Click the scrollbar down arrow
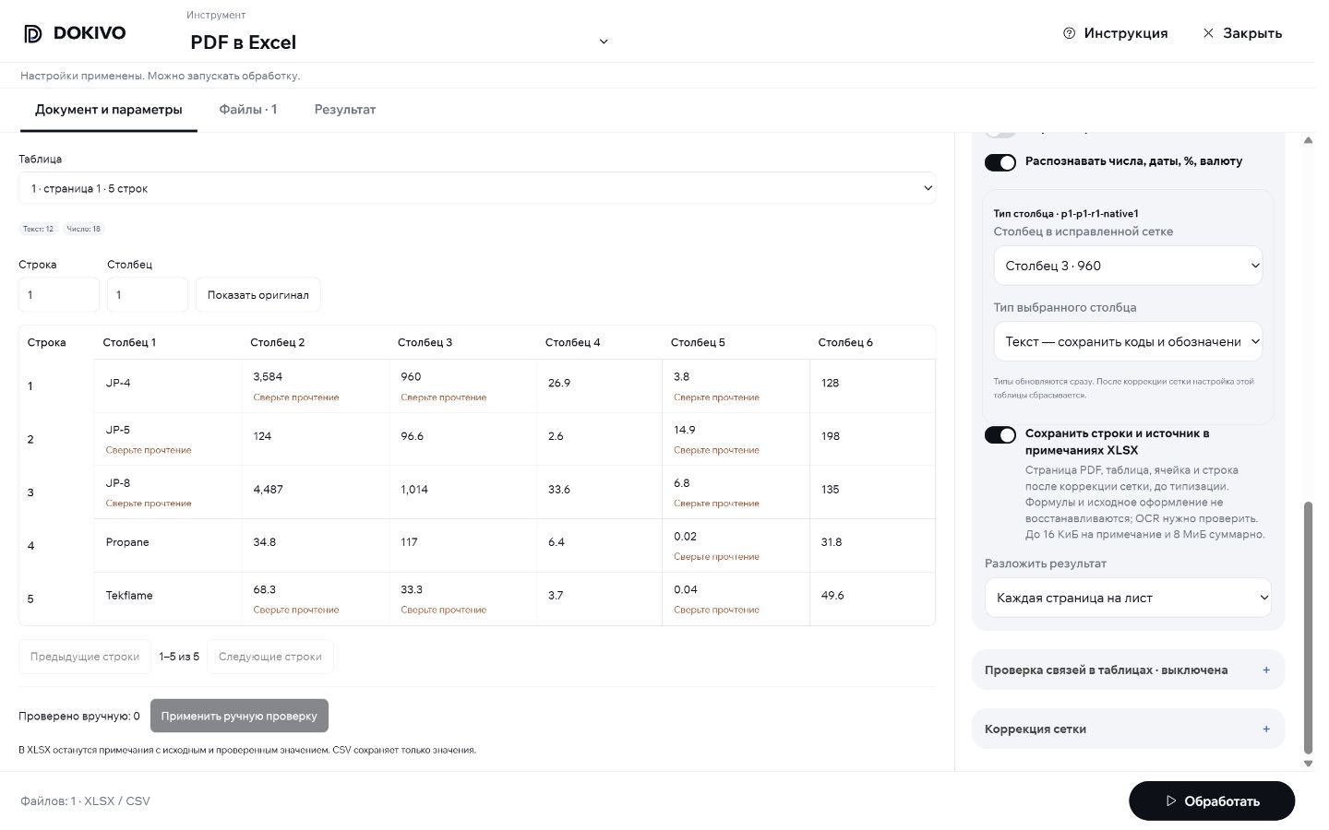This screenshot has height=830, width=1329. click(1308, 764)
